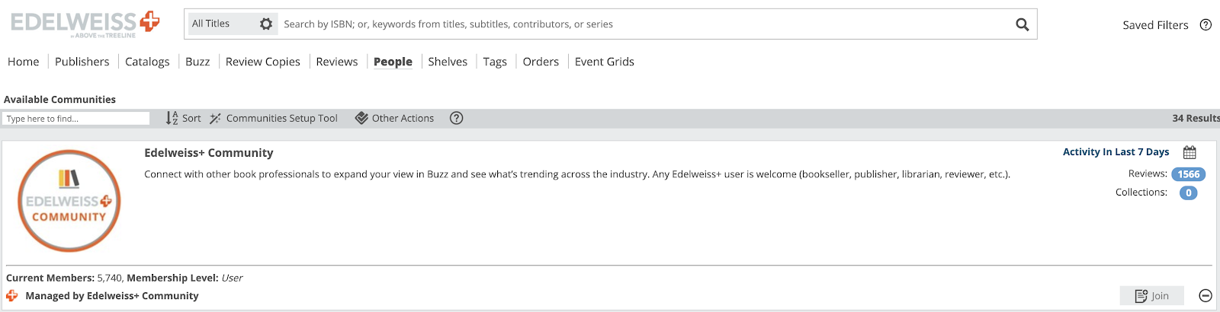
Task: Open the Other Actions menu
Action: coord(395,118)
